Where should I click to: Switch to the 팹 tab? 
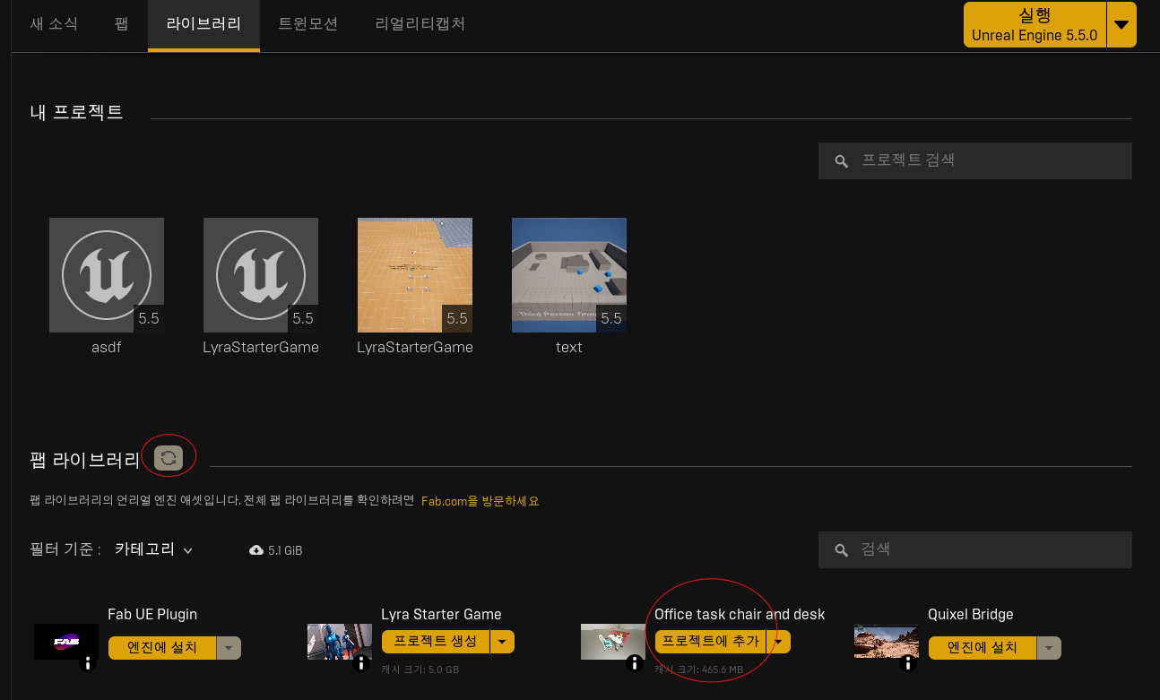tap(122, 23)
